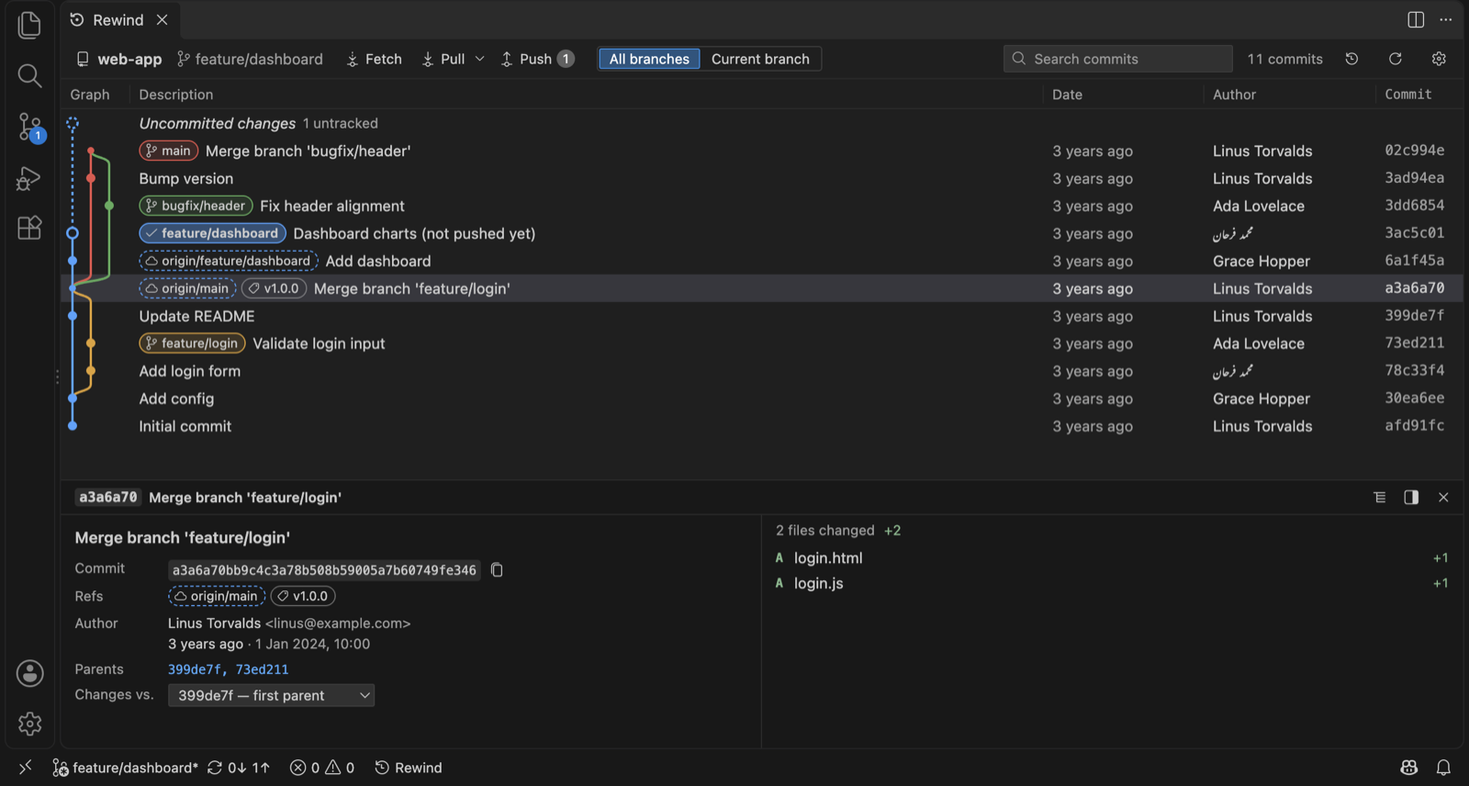Open the remote window indicator in status bar
This screenshot has width=1469, height=786.
(26, 768)
